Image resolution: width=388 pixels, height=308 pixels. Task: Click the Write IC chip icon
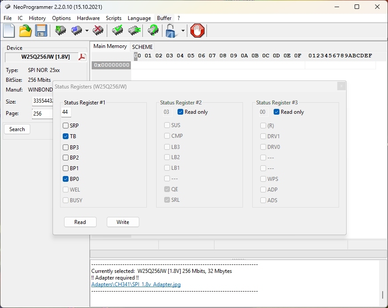click(77, 31)
